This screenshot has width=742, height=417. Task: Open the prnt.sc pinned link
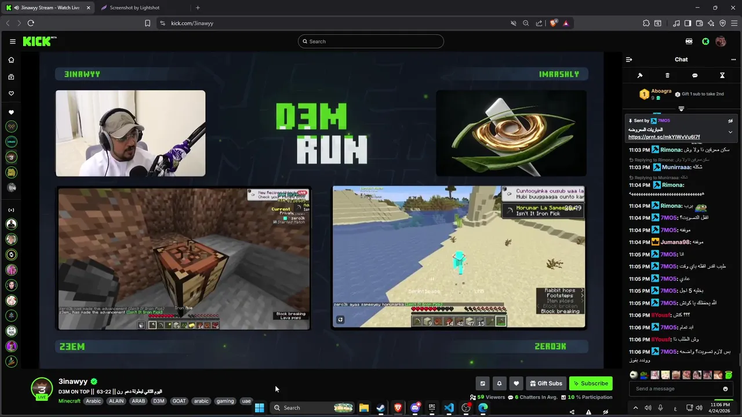pyautogui.click(x=664, y=137)
